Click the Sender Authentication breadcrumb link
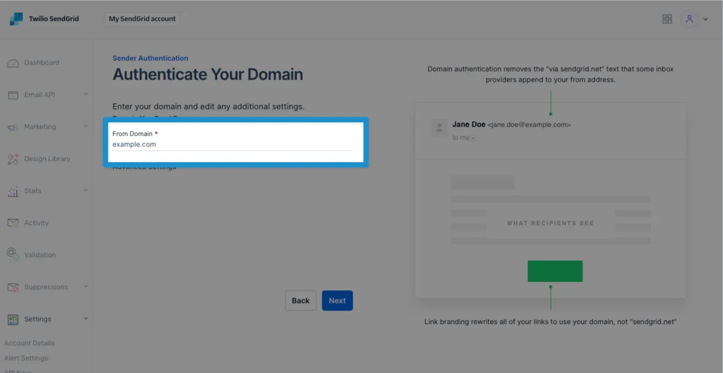This screenshot has height=373, width=723. tap(150, 58)
